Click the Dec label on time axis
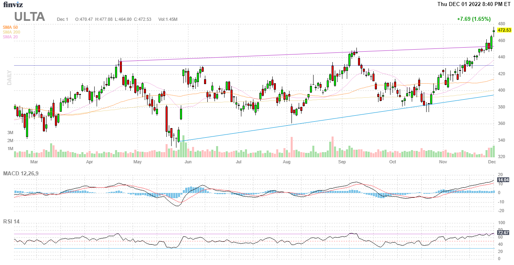Image resolution: width=514 pixels, height=265 pixels. 492,162
